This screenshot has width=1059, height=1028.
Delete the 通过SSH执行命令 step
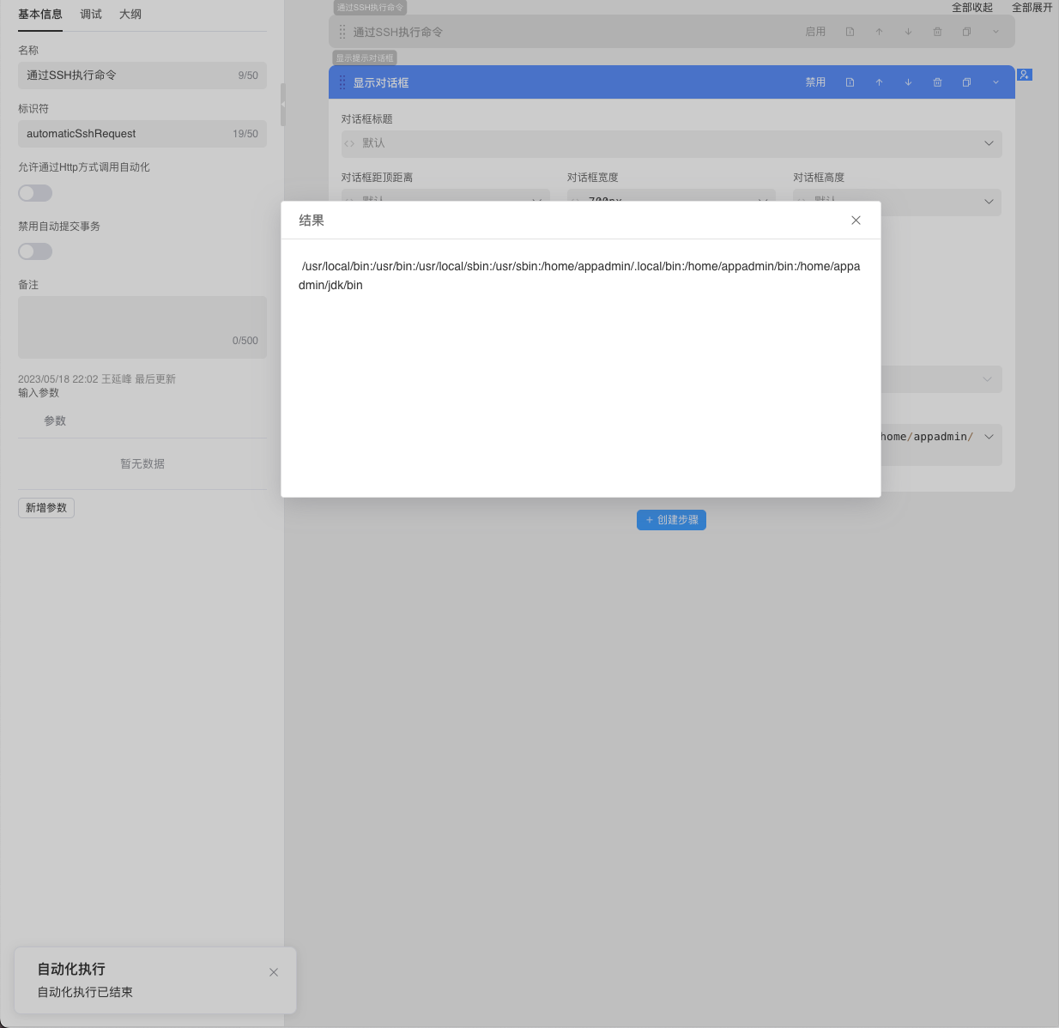pos(937,32)
